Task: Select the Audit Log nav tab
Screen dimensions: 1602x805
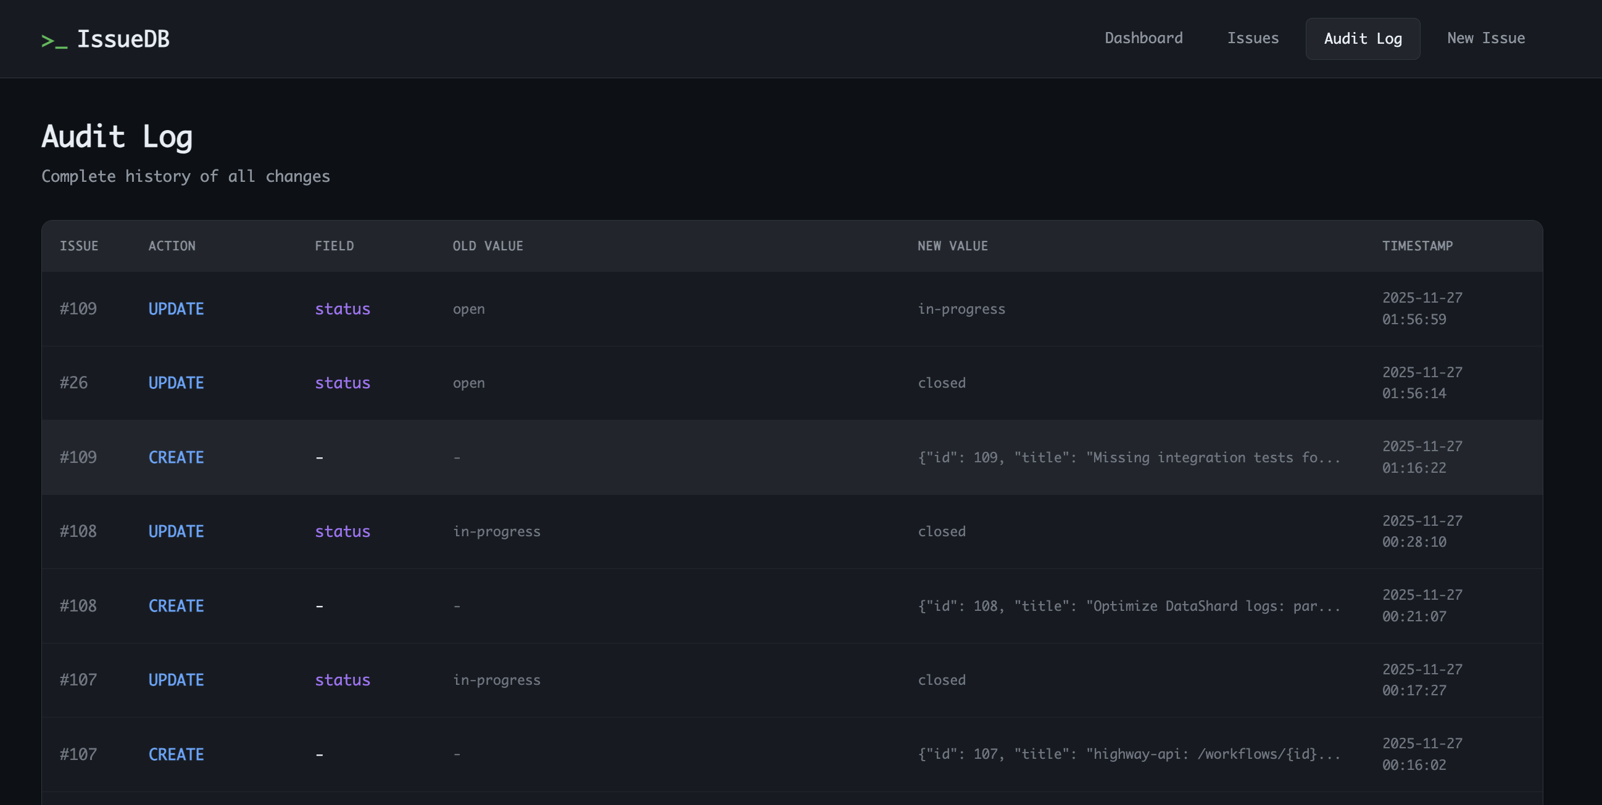Action: (1362, 39)
